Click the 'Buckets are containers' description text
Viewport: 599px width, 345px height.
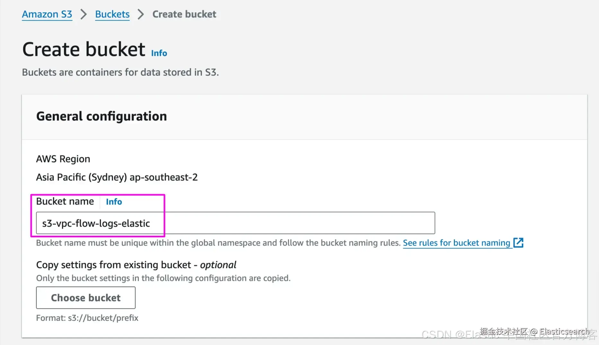pyautogui.click(x=120, y=72)
